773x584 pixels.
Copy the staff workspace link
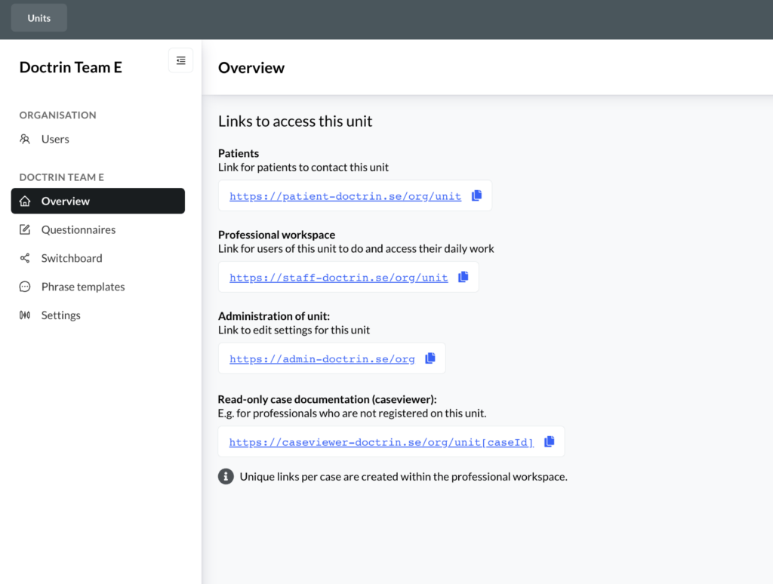[x=463, y=277]
